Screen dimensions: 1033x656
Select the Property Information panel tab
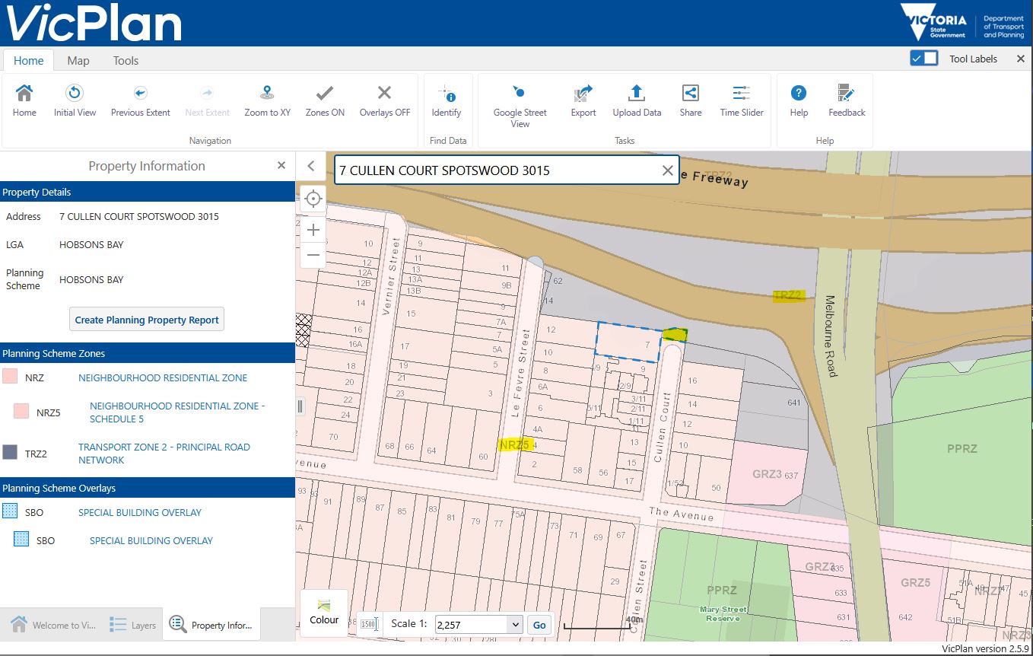211,625
